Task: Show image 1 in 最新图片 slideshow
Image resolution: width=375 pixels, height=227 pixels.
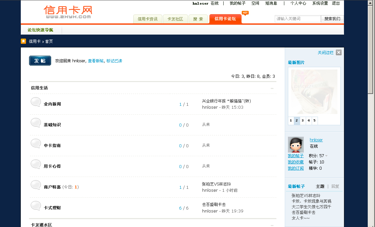Action: tap(291, 121)
